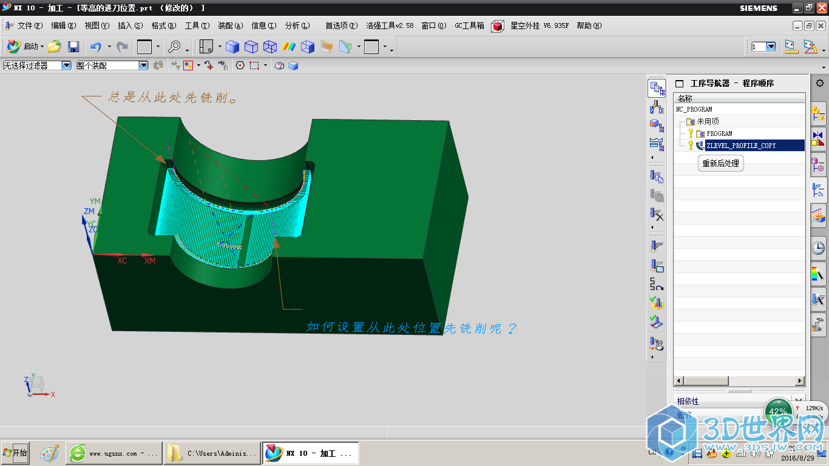Click the 名称 column header
Image resolution: width=829 pixels, height=466 pixels.
[x=739, y=98]
